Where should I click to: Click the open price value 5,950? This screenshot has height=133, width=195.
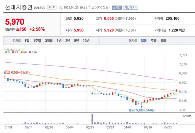point(79,30)
